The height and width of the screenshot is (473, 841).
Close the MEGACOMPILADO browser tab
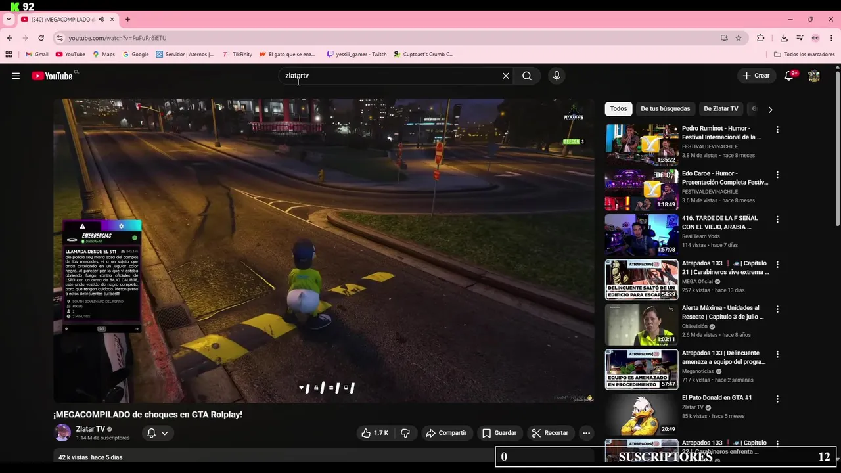112,19
